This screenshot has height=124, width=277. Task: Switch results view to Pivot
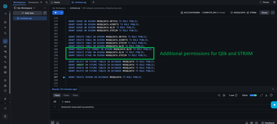(75, 95)
